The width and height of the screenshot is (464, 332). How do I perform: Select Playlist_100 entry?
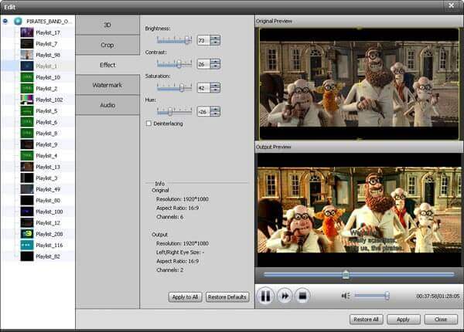(x=49, y=212)
